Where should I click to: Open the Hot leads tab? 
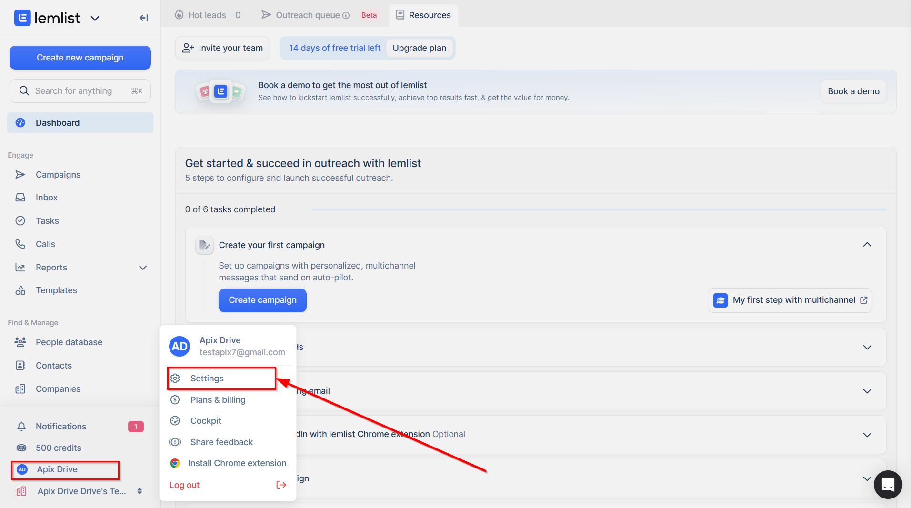(208, 15)
